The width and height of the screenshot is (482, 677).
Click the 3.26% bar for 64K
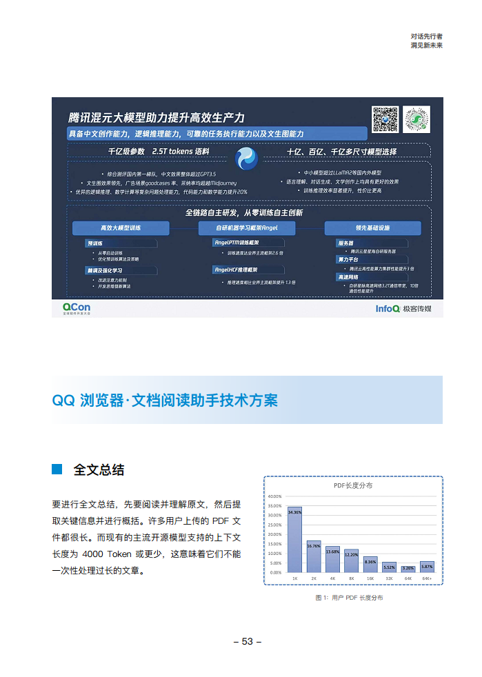pos(408,569)
